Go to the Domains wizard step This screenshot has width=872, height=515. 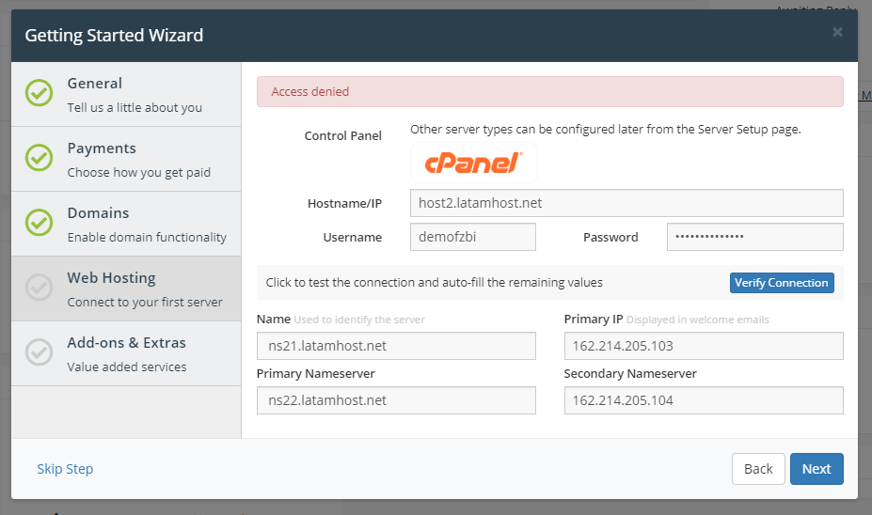tap(146, 224)
